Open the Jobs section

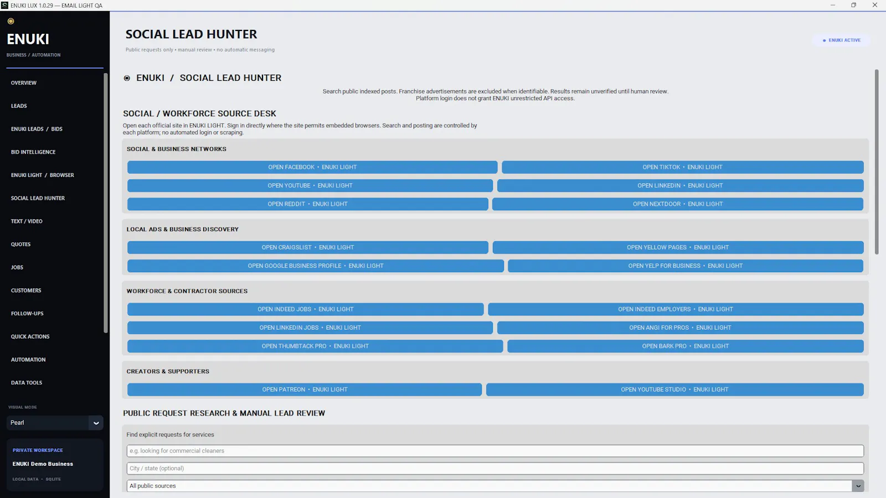[17, 267]
